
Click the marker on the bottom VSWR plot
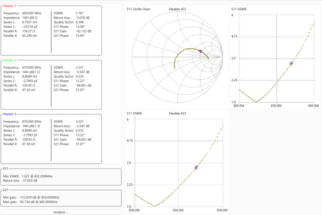196,167
